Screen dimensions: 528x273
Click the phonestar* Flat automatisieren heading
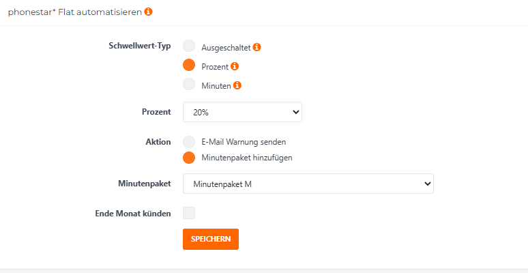[75, 12]
